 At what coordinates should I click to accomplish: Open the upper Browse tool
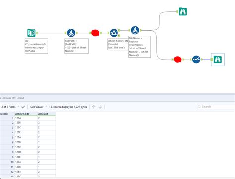(x=183, y=11)
